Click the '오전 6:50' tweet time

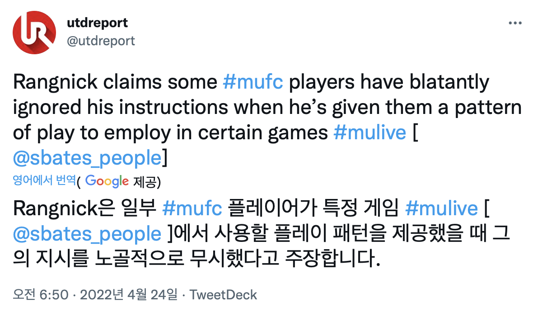[x=41, y=295]
